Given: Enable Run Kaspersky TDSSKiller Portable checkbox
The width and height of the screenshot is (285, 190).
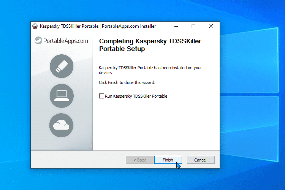Looking at the screenshot, I should (x=101, y=96).
